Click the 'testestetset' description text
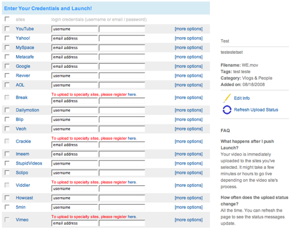This screenshot has width=294, height=230. click(x=232, y=52)
